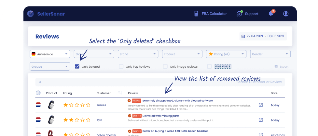The height and width of the screenshot is (136, 318).
Task: Click the SellerSonar logo icon
Action: [x=31, y=14]
